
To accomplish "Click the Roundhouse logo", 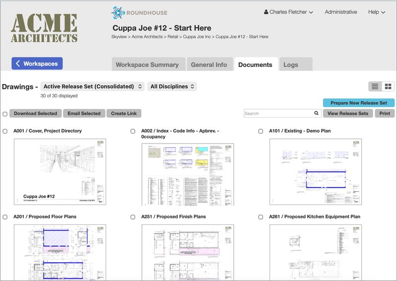I will point(139,13).
